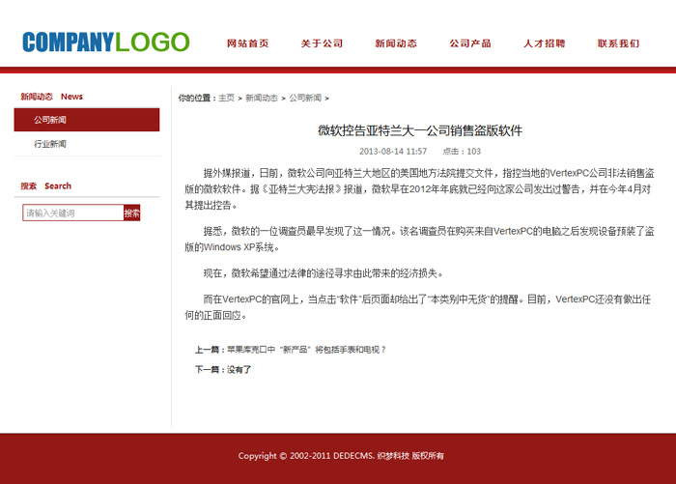Click the 下一篇：没有了 text

[x=223, y=370]
